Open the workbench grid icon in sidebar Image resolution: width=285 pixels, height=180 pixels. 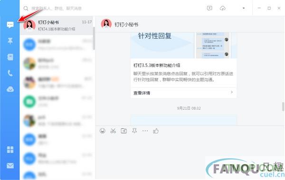point(10,150)
